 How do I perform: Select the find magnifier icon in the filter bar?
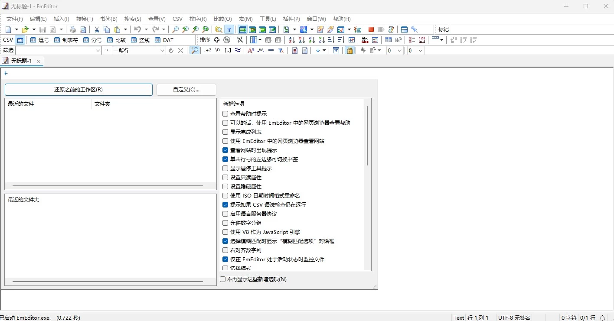point(194,50)
